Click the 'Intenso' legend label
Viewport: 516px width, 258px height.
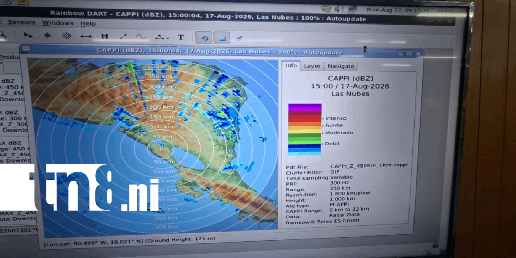pos(336,118)
